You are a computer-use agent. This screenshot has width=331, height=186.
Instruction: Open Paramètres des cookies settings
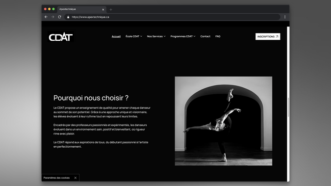pos(56,178)
